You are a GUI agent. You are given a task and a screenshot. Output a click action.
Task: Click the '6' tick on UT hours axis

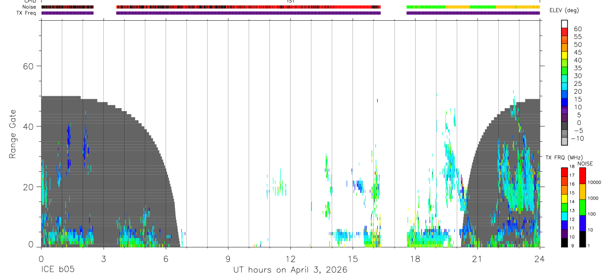(166, 259)
